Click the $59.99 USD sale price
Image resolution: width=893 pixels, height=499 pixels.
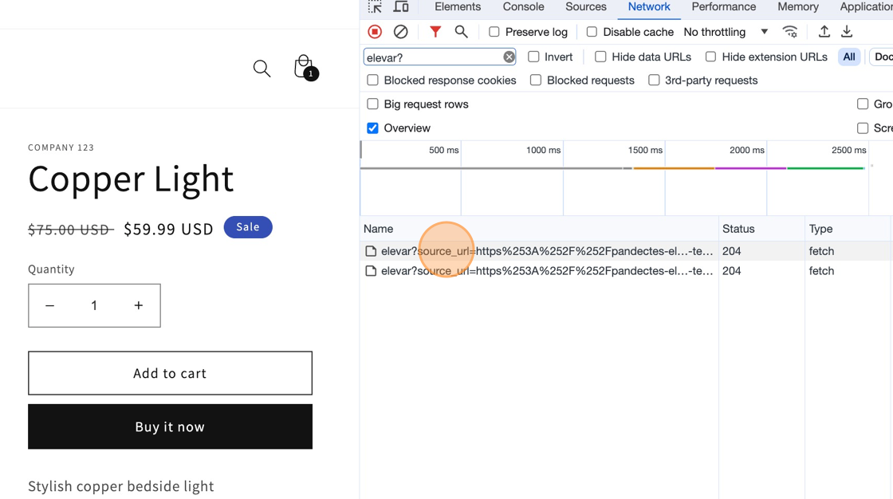(x=168, y=229)
